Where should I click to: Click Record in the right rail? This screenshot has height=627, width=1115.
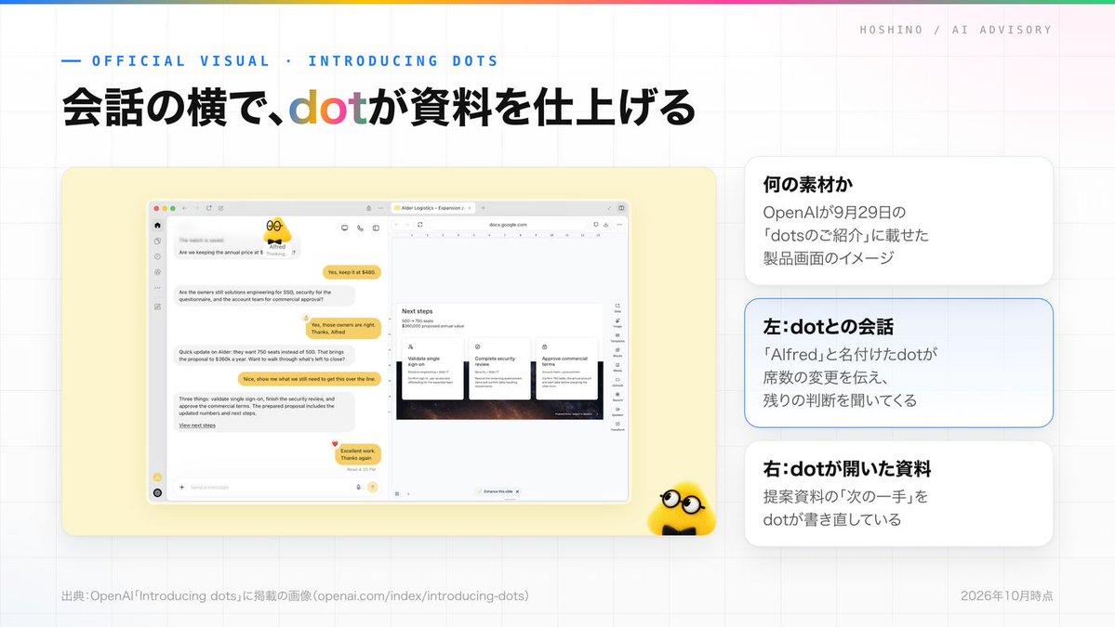click(x=617, y=397)
